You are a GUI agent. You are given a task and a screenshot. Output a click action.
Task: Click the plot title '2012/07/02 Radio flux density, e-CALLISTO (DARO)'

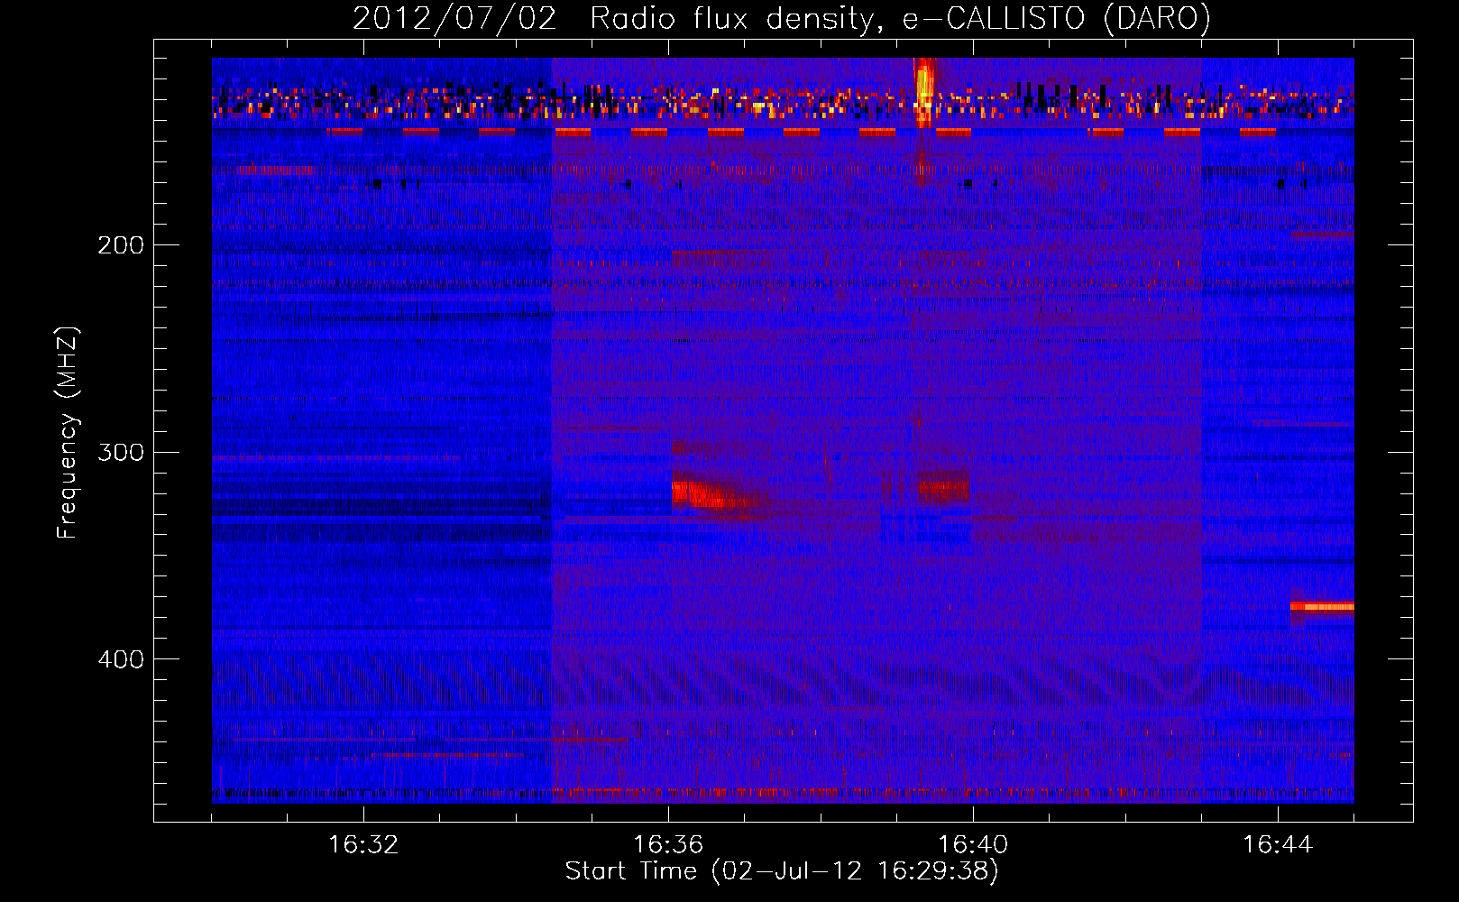782,18
